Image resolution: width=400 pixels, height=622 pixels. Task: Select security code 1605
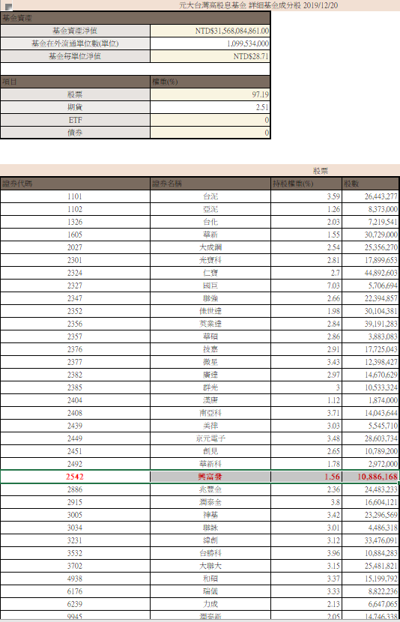click(x=75, y=235)
